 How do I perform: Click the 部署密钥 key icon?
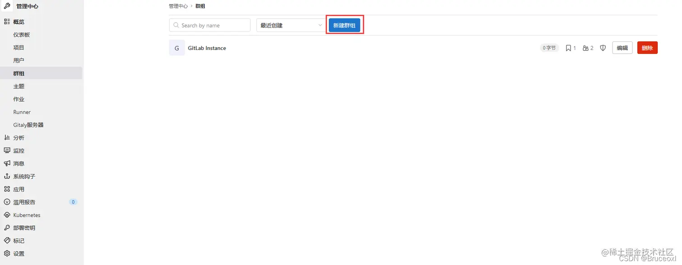pyautogui.click(x=7, y=228)
